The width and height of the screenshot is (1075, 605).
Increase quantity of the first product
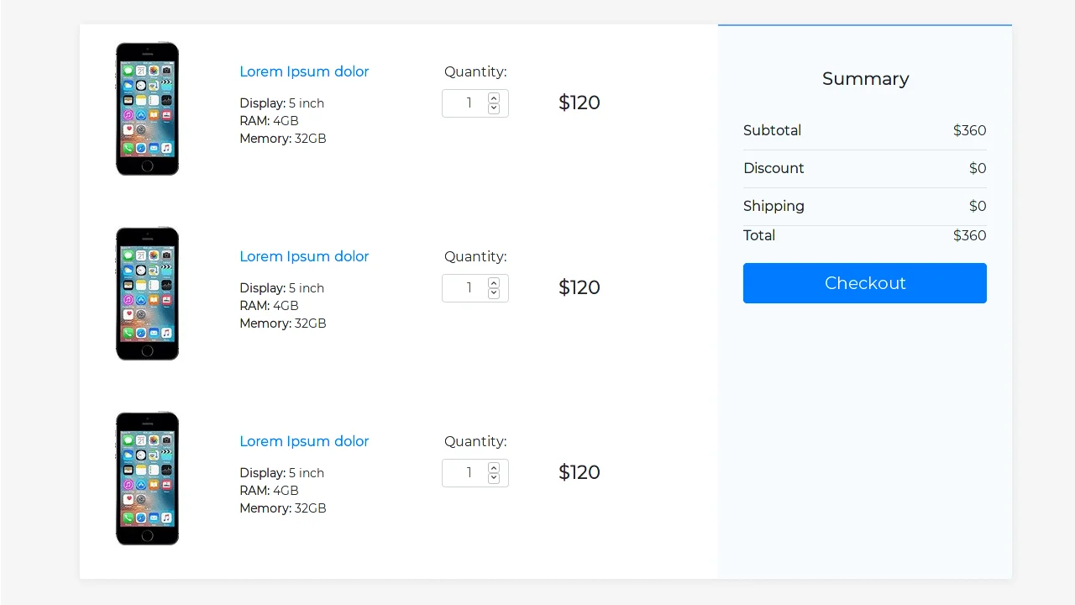[x=494, y=97]
